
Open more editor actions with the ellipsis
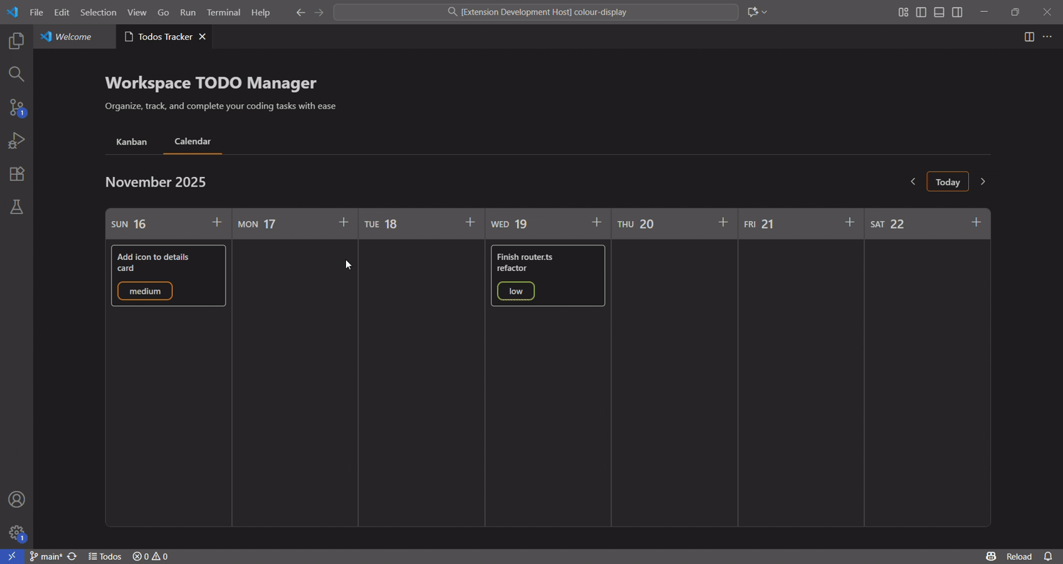[1047, 37]
